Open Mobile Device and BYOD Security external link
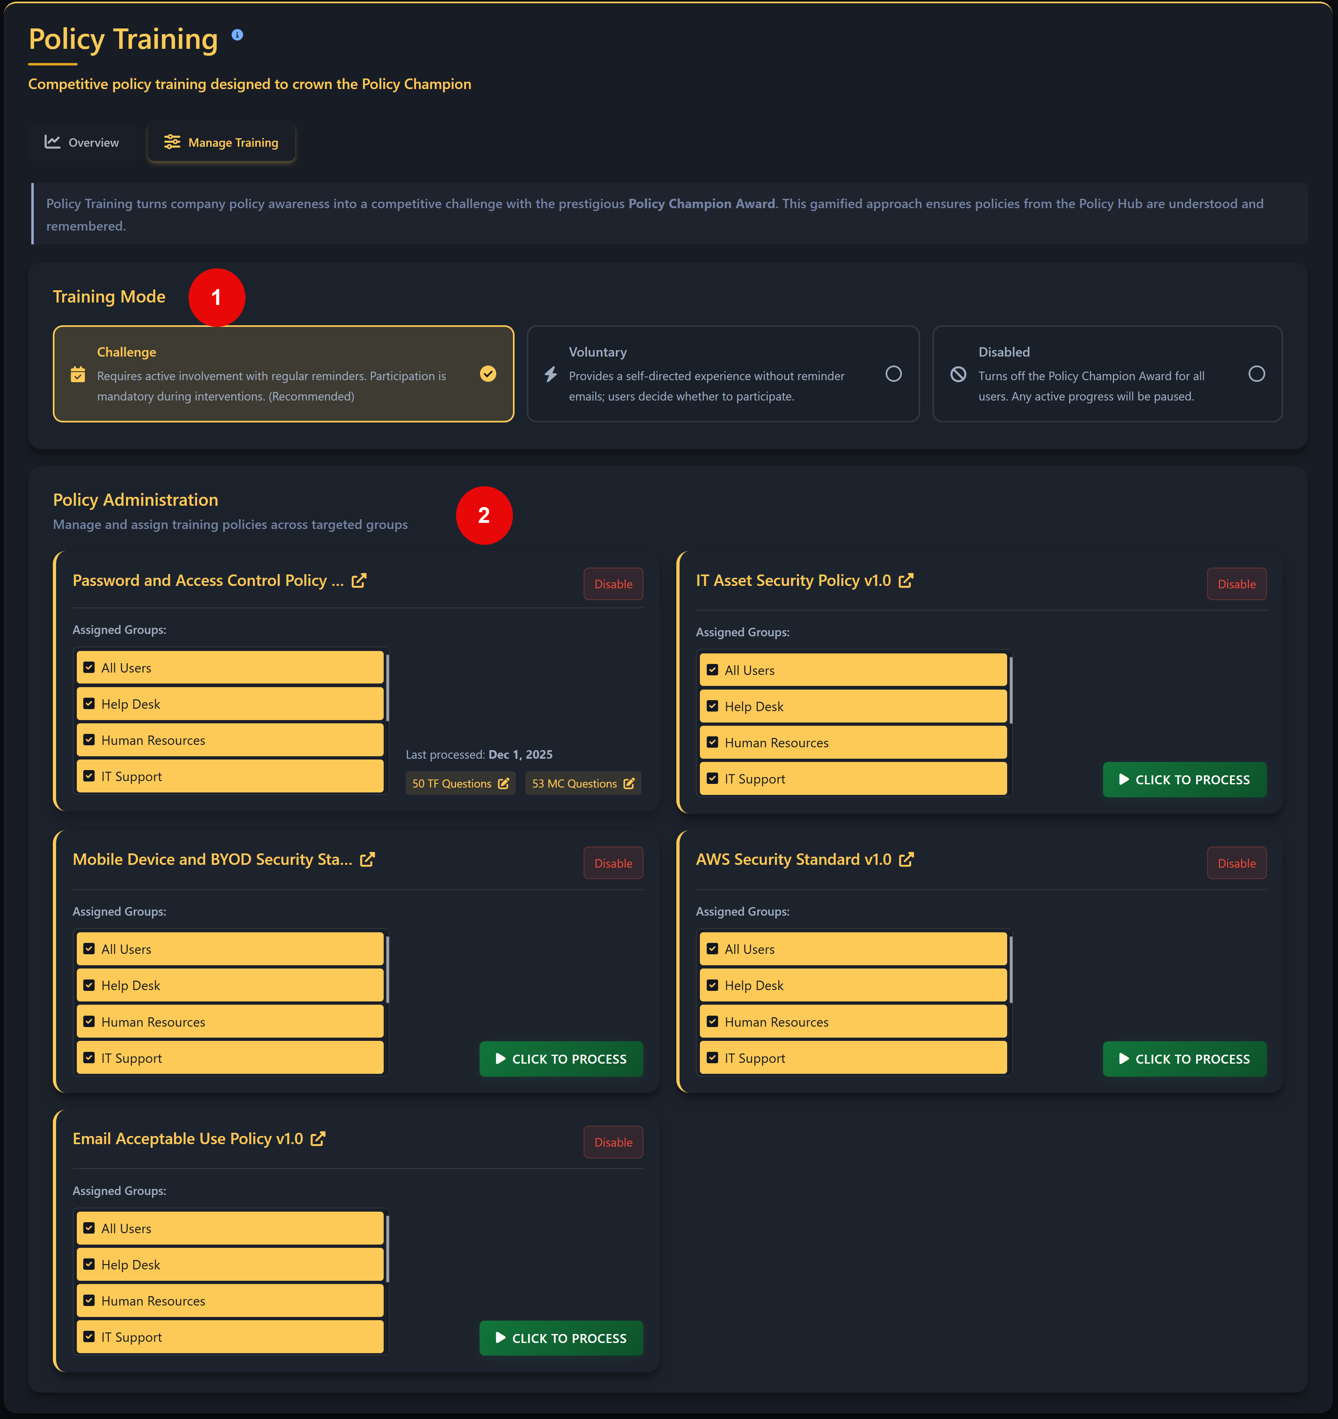This screenshot has height=1419, width=1338. pos(367,860)
